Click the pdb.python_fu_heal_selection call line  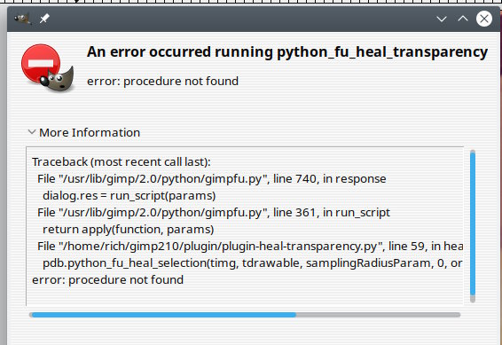point(253,263)
